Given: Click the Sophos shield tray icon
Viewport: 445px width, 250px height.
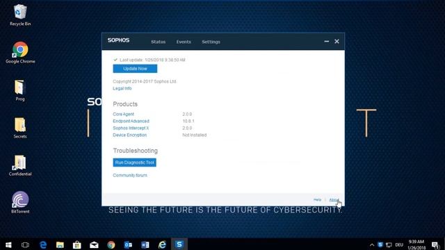Looking at the screenshot, I should (x=380, y=244).
